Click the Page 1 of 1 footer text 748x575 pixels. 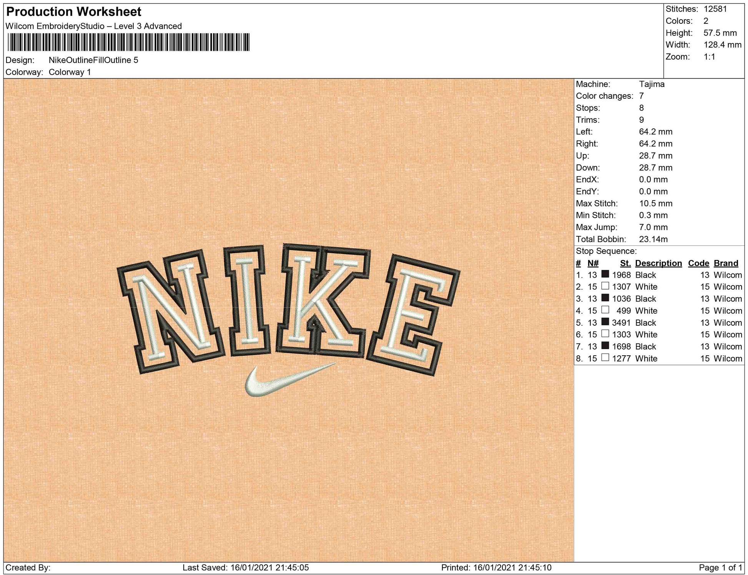tap(720, 567)
